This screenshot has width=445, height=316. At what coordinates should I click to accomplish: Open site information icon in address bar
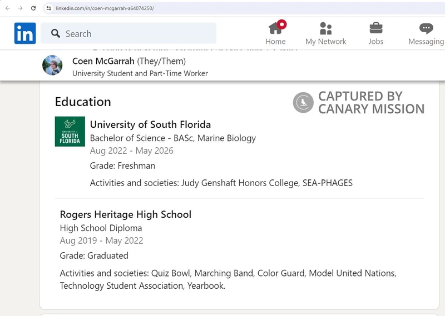[x=49, y=8]
